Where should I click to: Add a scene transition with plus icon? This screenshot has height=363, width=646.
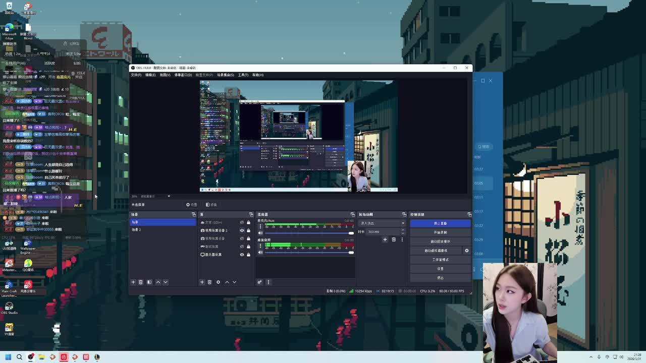click(x=385, y=239)
